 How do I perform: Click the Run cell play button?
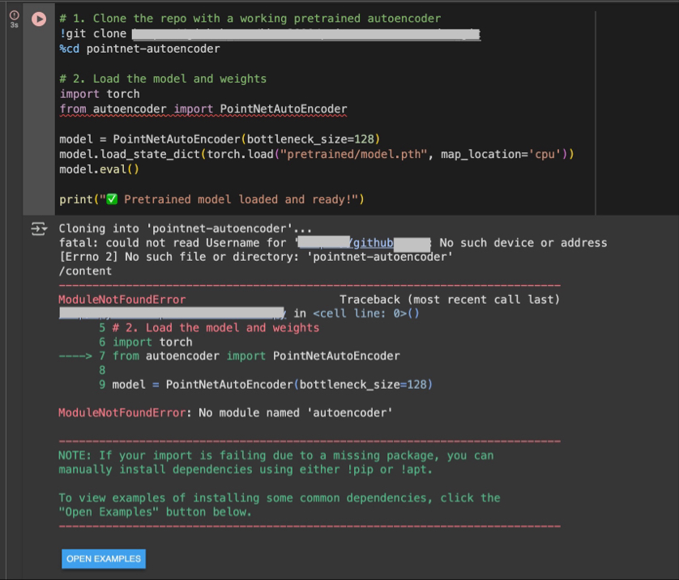click(x=38, y=19)
